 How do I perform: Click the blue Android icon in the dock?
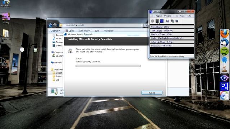click(224, 60)
